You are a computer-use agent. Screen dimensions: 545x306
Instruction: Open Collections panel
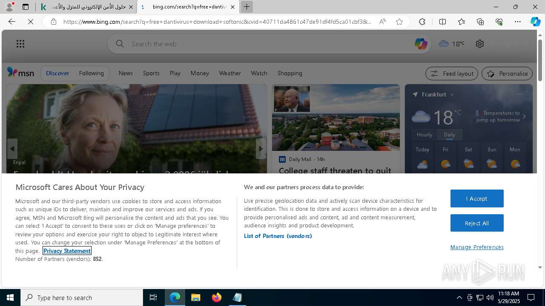coord(480,22)
